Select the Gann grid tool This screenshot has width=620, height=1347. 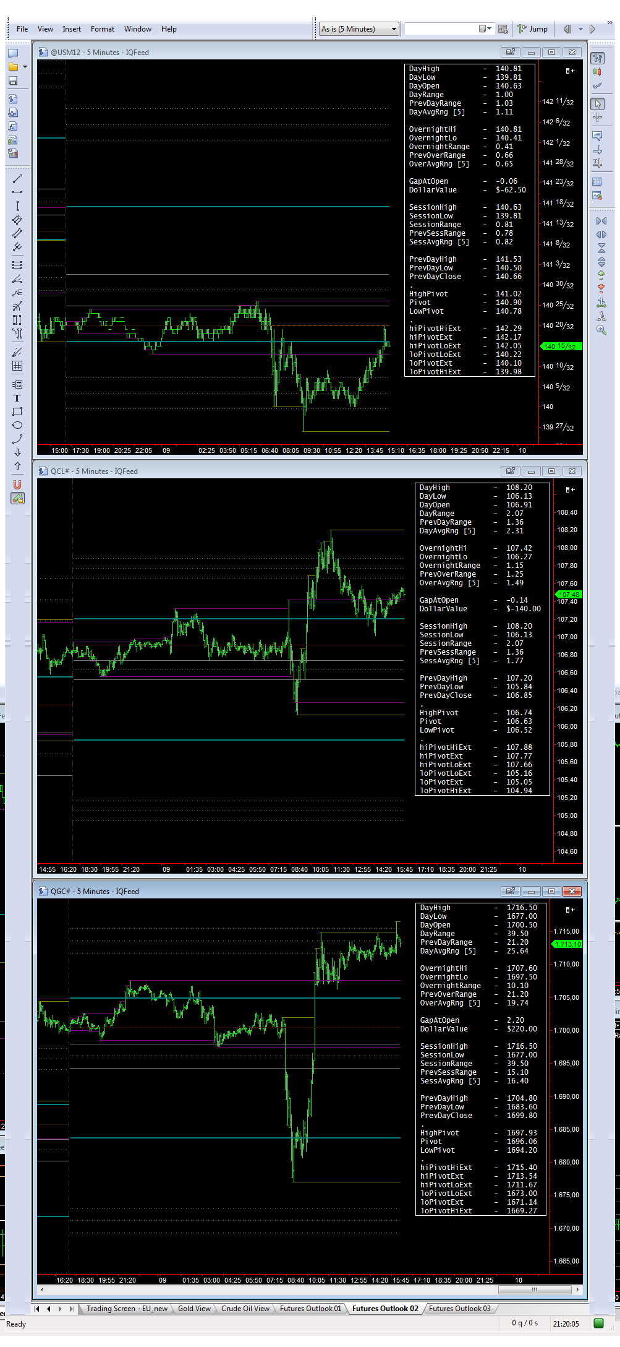17,366
